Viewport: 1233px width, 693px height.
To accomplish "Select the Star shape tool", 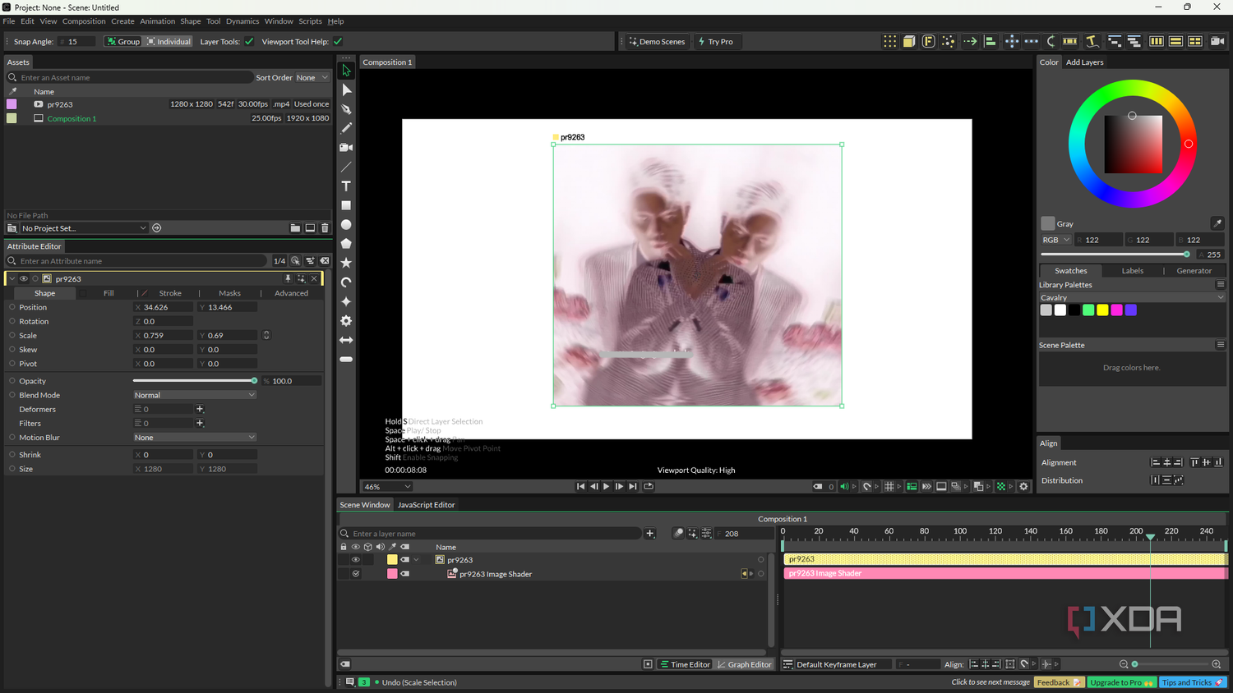I will click(346, 263).
